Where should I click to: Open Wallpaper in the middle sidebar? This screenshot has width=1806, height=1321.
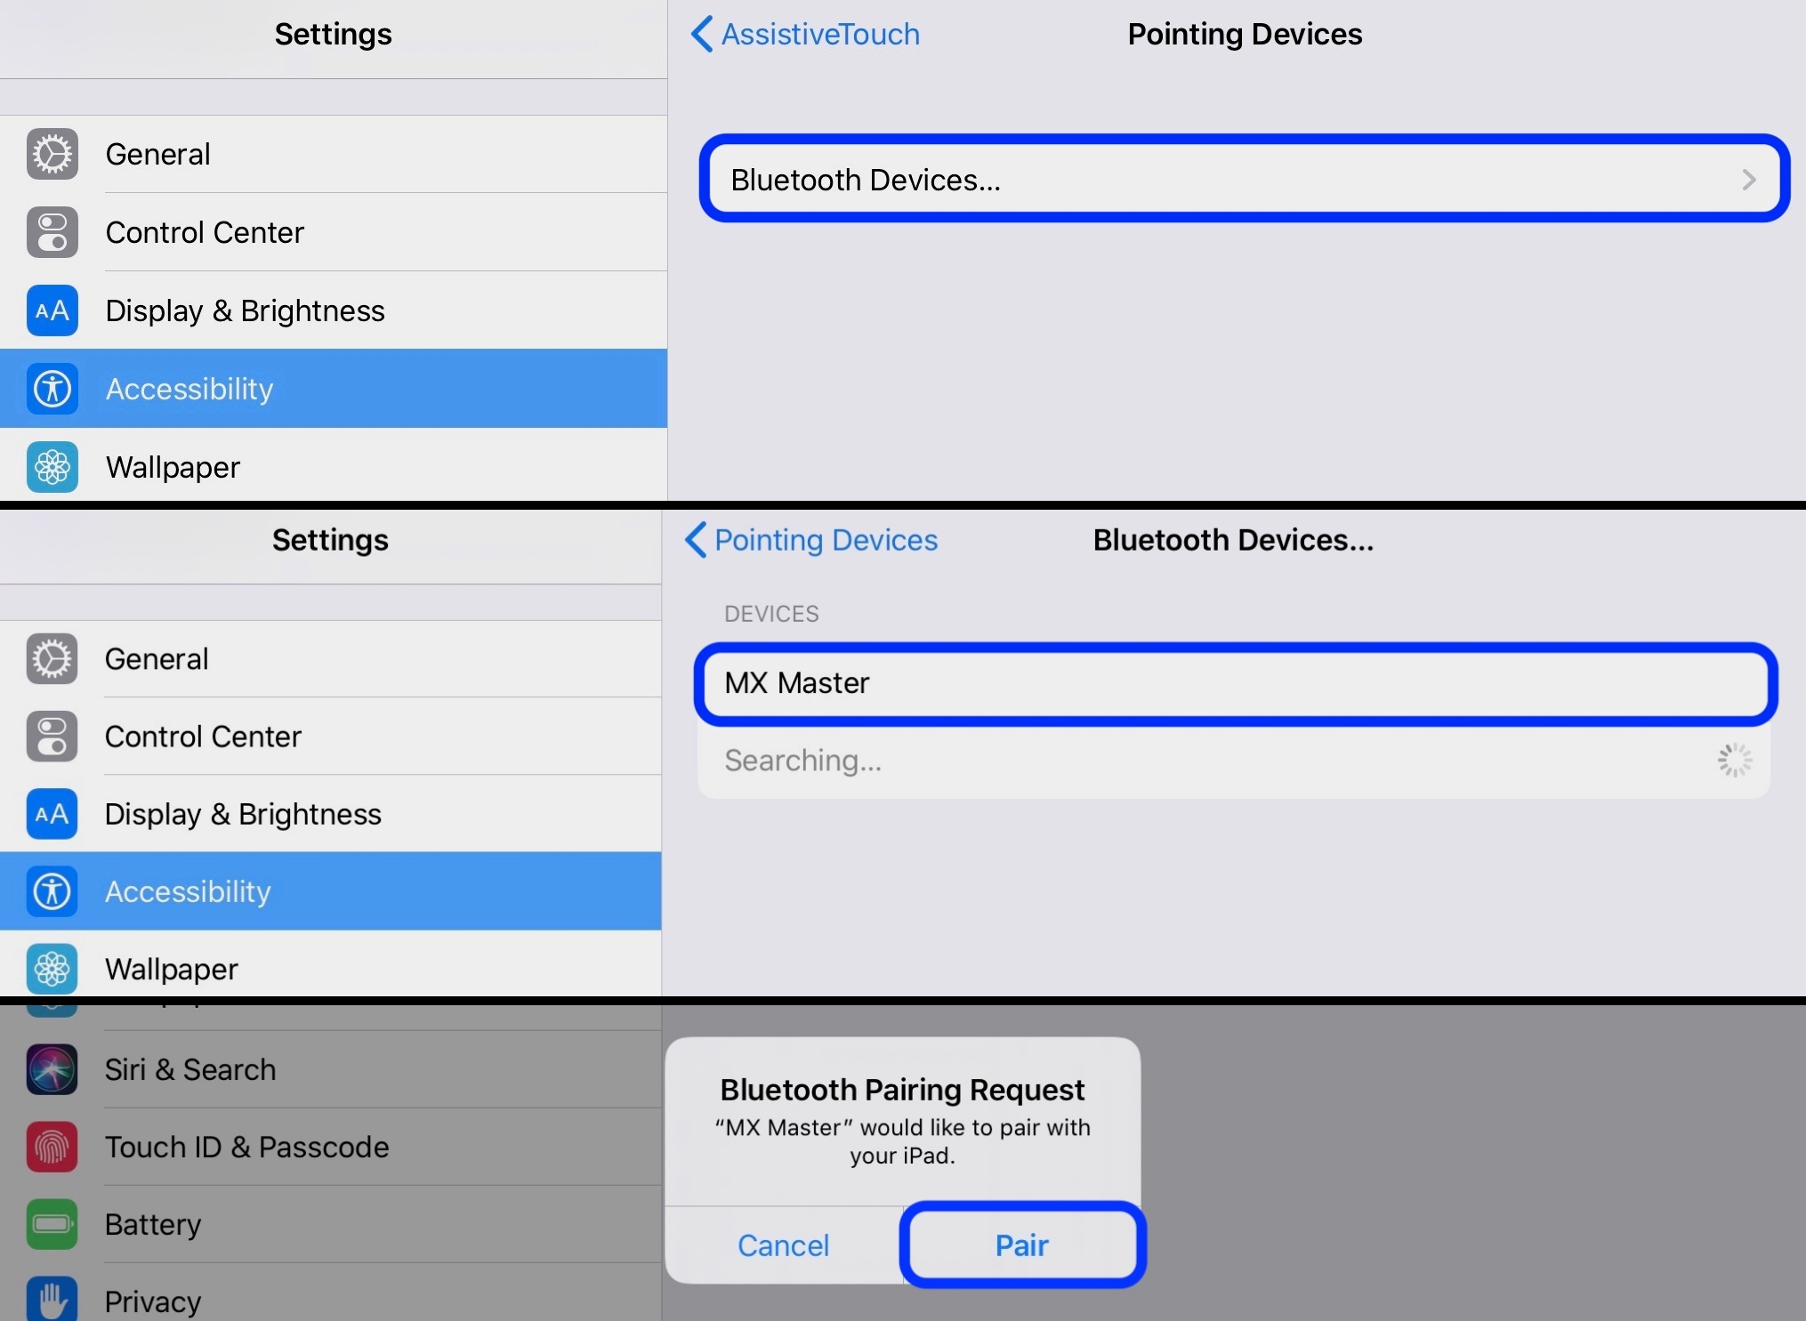click(331, 968)
